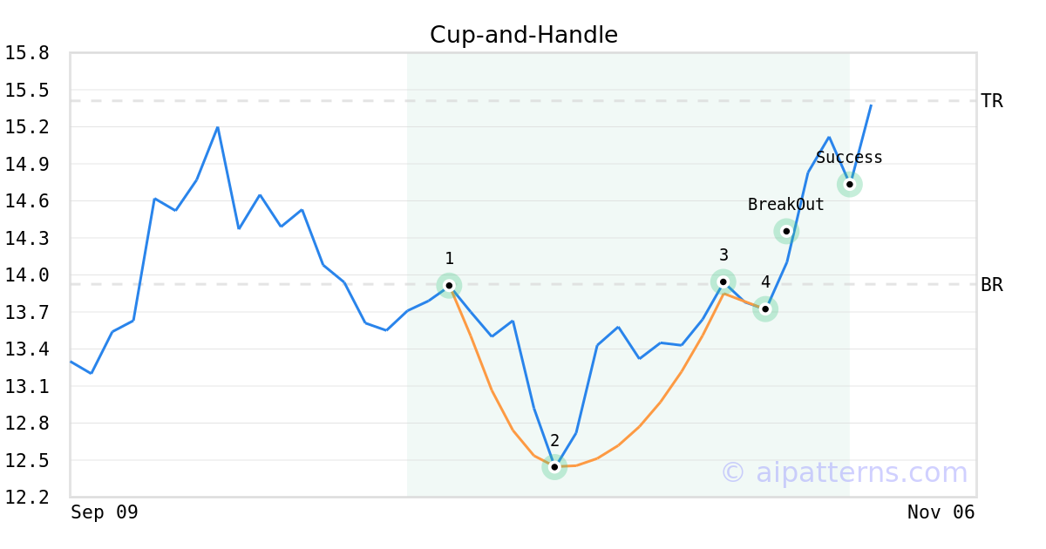
Task: Click the BR line label
Action: [992, 284]
